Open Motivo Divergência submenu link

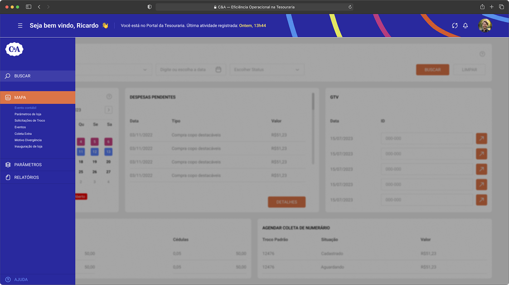pyautogui.click(x=28, y=140)
